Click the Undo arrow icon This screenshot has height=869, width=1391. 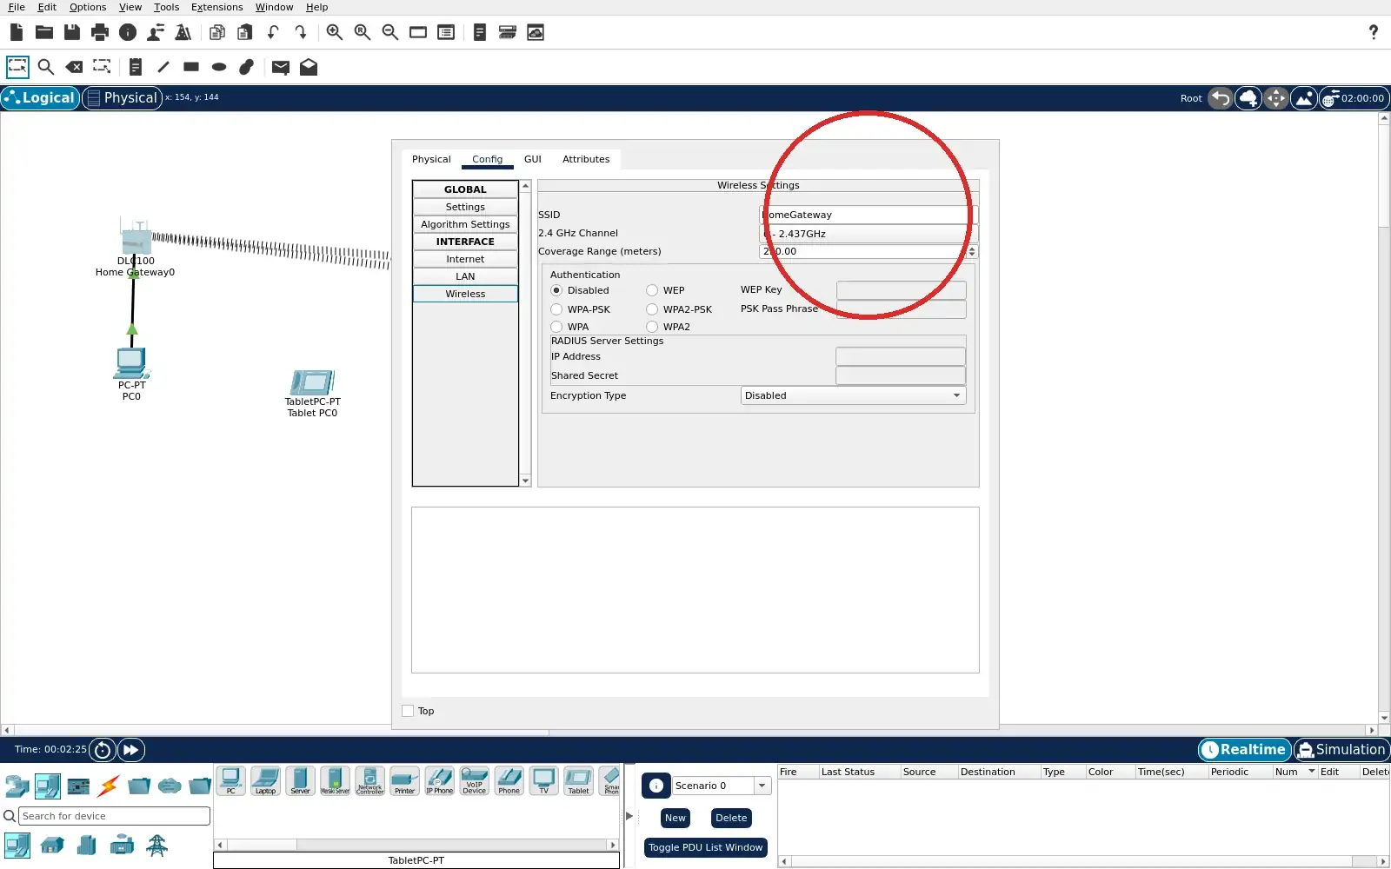pos(273,32)
